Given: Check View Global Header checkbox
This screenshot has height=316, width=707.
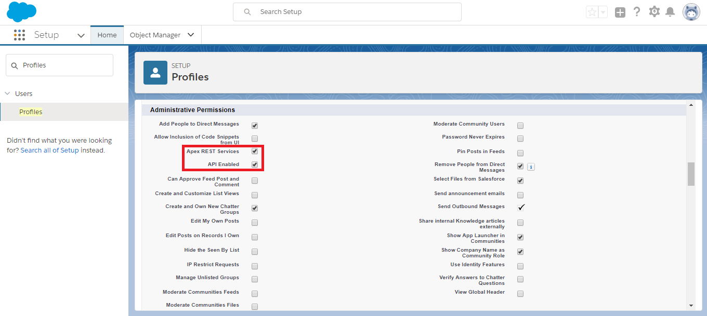Looking at the screenshot, I should tap(520, 294).
